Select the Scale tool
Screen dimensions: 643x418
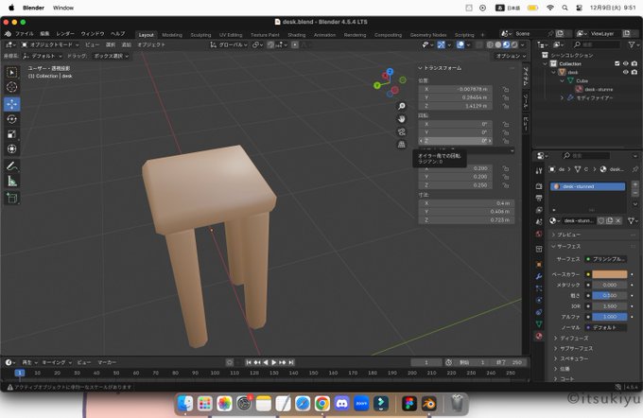click(12, 133)
